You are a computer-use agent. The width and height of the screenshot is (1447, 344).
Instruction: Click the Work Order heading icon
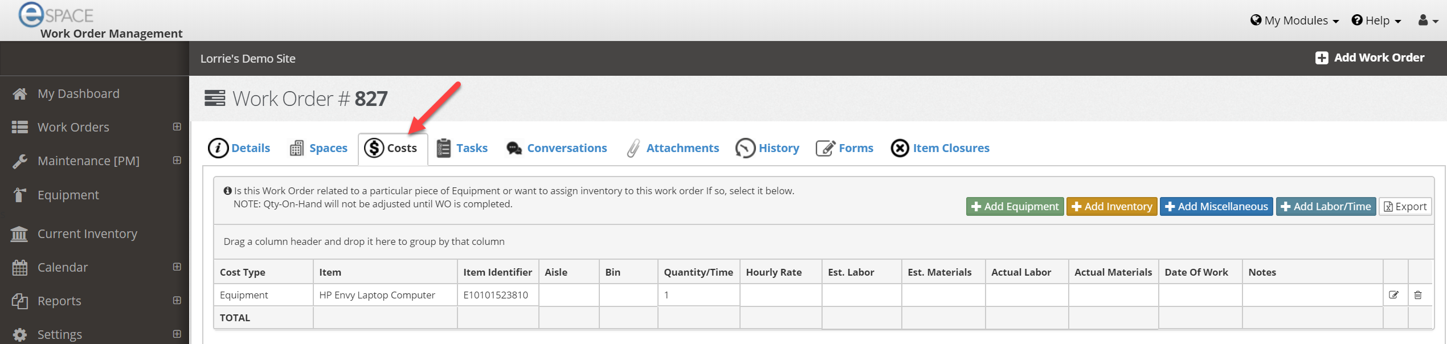coord(215,98)
